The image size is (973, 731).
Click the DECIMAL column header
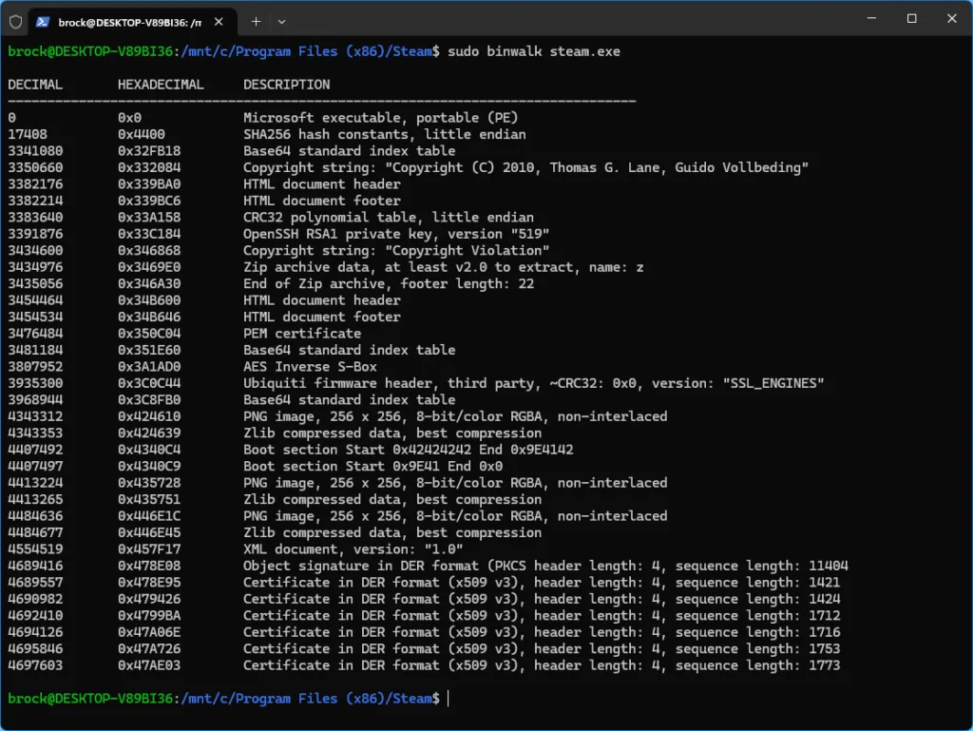click(x=35, y=85)
